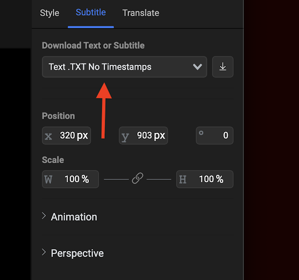This screenshot has width=299, height=280.
Task: Click the dropdown chevron arrow in format selector
Action: (198, 67)
